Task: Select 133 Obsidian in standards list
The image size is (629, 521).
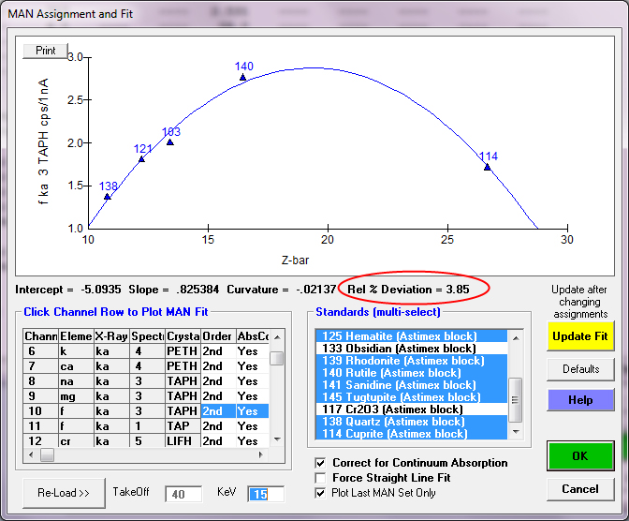Action: (x=399, y=349)
